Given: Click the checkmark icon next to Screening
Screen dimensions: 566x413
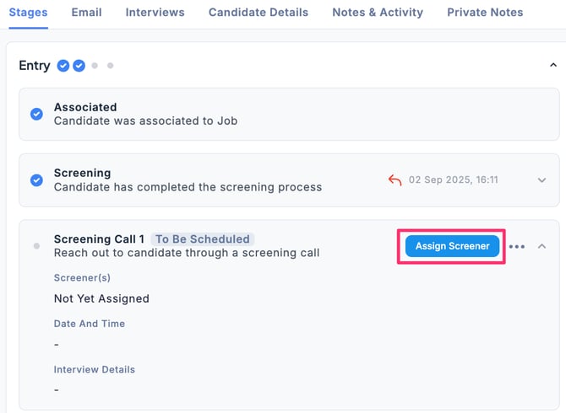Looking at the screenshot, I should pyautogui.click(x=36, y=180).
